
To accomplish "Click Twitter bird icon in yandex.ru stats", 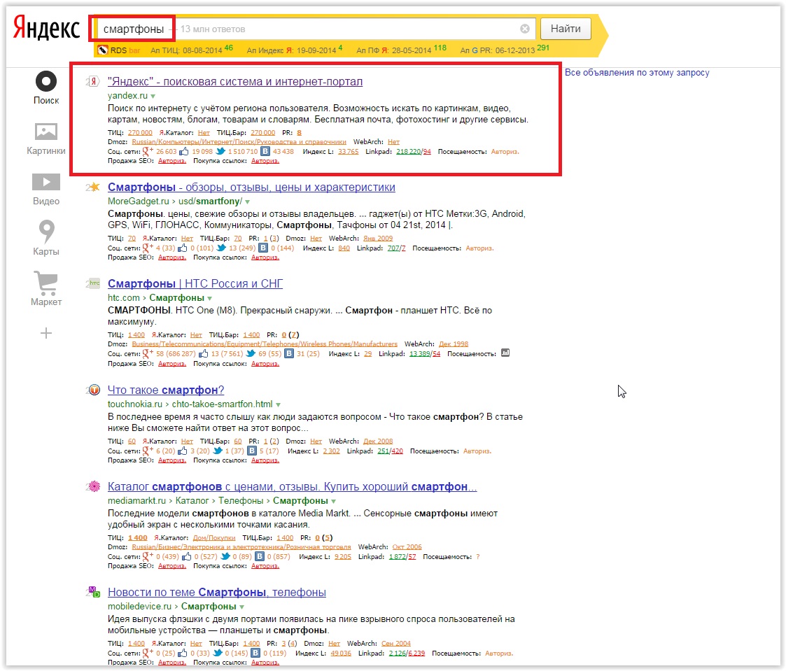I will [220, 151].
